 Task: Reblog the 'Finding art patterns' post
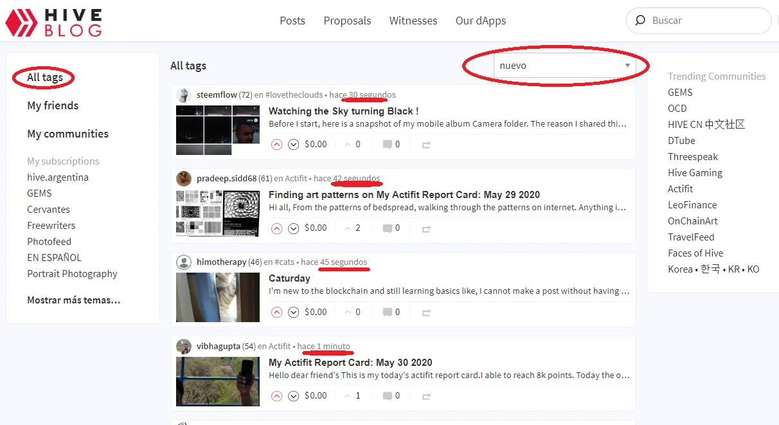pyautogui.click(x=426, y=229)
